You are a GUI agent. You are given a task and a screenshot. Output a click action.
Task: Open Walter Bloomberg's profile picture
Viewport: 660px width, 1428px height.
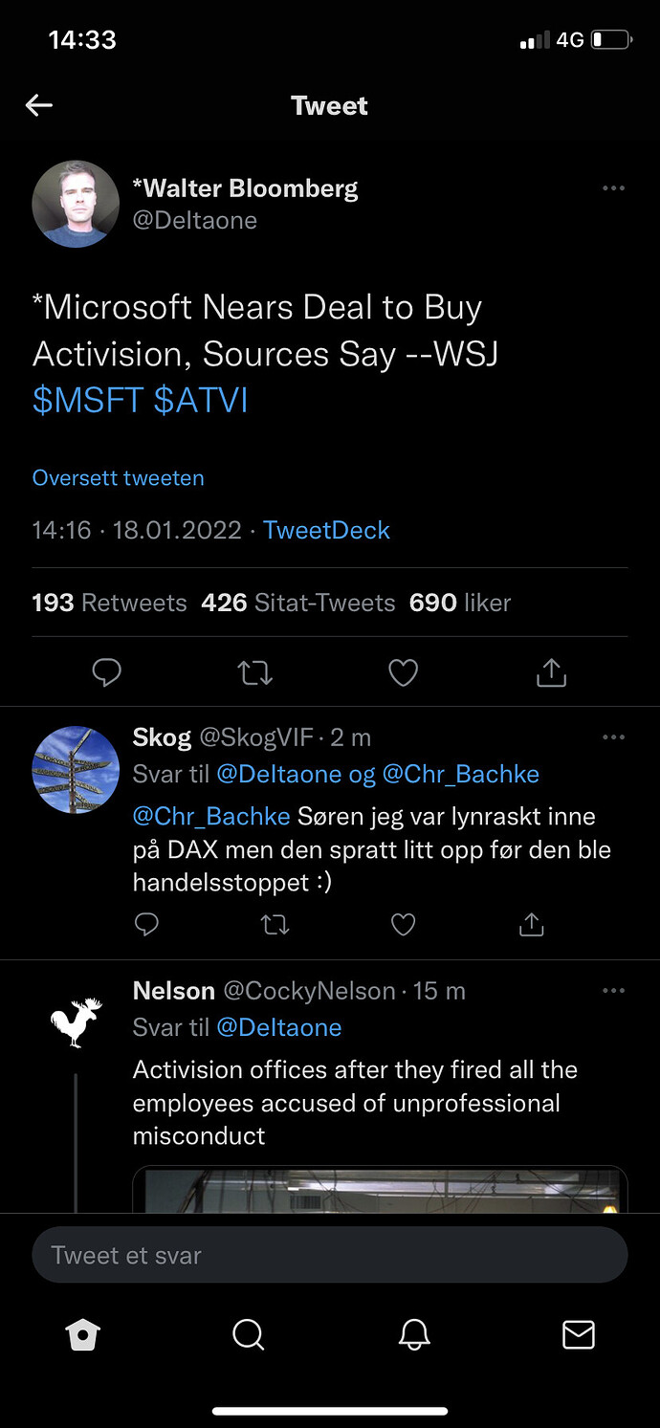pos(76,204)
